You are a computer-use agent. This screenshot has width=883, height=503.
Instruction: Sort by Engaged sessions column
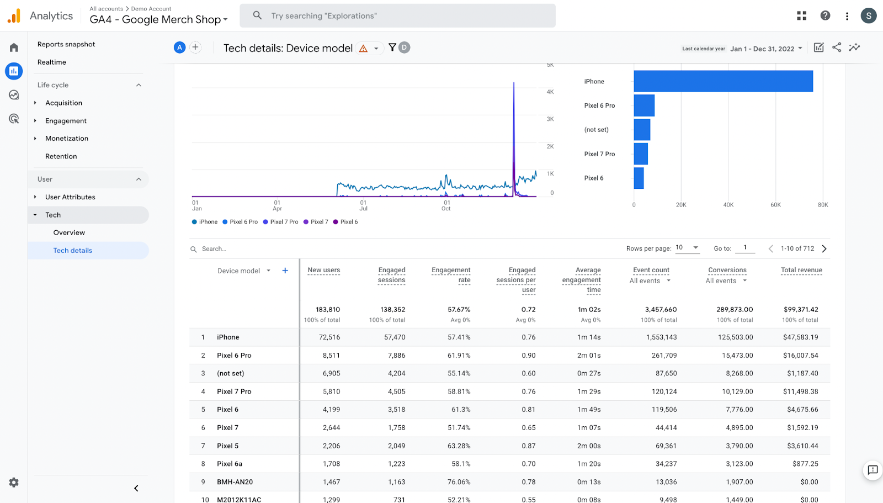(392, 275)
